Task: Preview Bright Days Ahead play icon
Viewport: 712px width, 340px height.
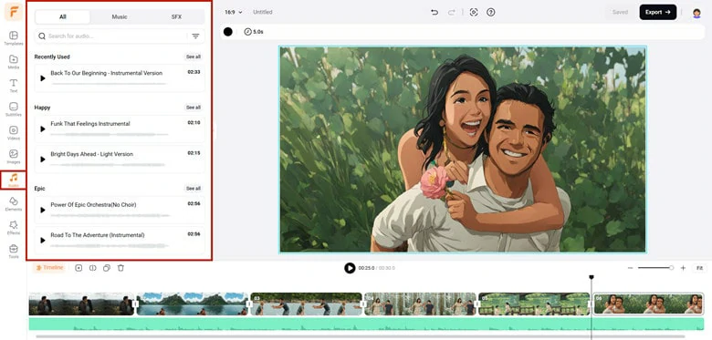Action: [43, 160]
